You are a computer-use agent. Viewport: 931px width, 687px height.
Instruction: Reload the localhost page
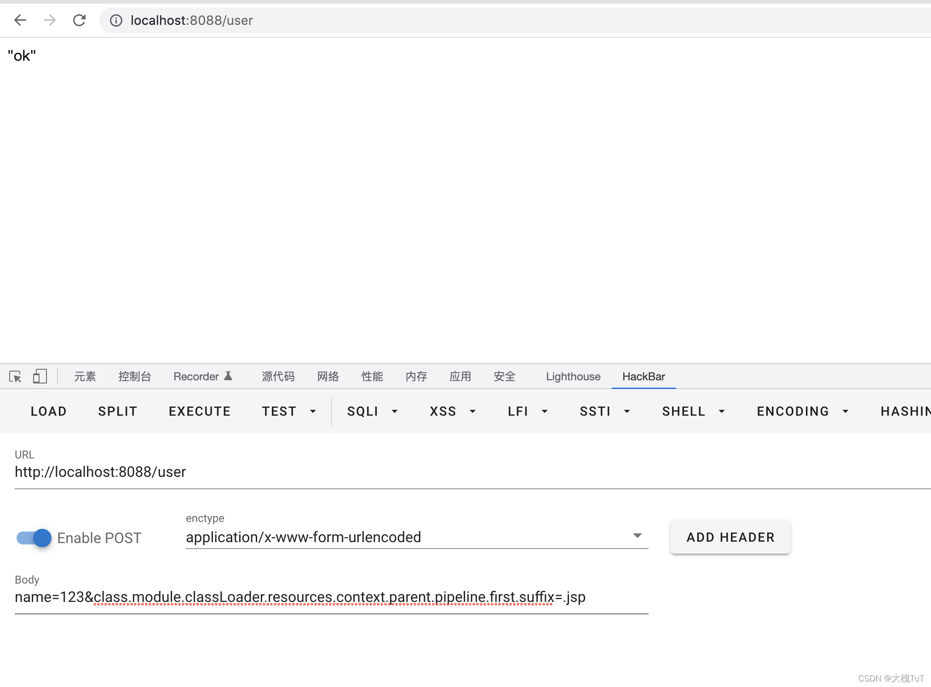[79, 20]
